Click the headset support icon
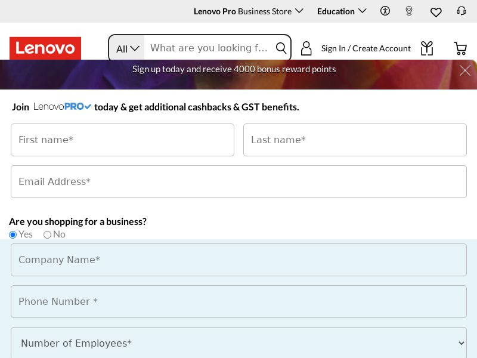 pyautogui.click(x=461, y=11)
